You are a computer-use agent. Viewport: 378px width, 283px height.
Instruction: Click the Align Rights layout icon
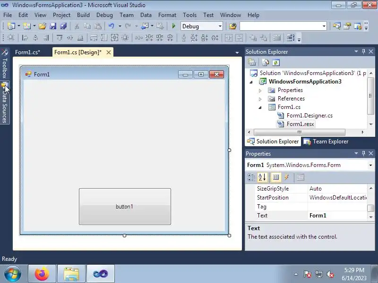pos(46,38)
